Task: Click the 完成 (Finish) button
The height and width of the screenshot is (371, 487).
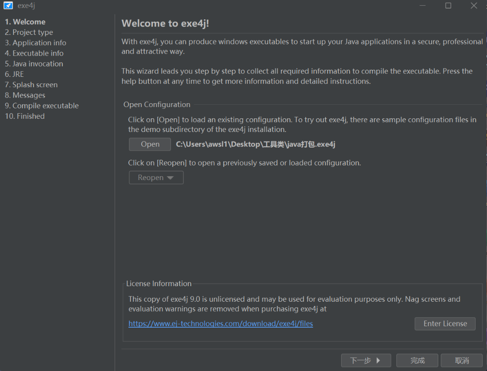Action: click(418, 361)
